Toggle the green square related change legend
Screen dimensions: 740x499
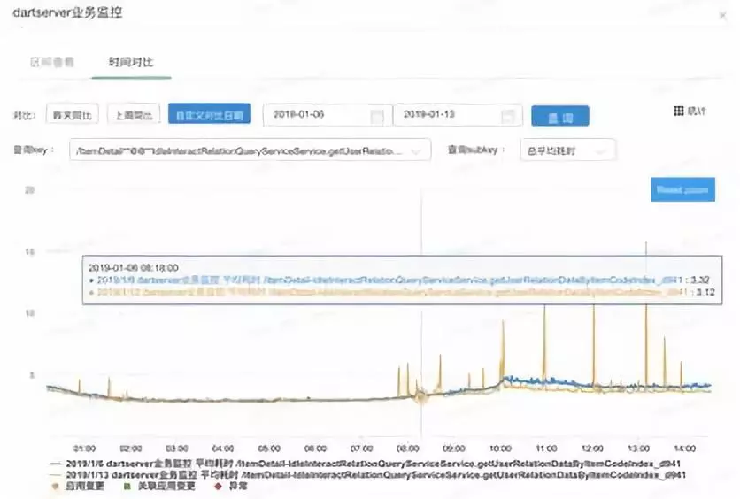[x=159, y=486]
